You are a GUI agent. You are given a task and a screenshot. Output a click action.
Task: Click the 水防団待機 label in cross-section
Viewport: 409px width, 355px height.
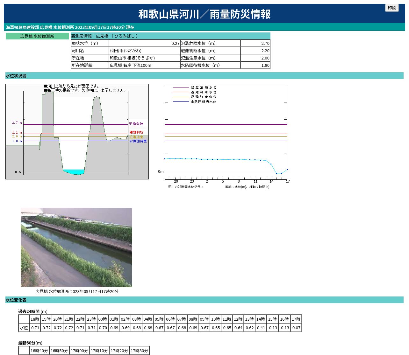(138, 141)
